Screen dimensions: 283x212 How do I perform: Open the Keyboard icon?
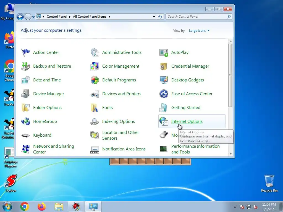pos(25,135)
